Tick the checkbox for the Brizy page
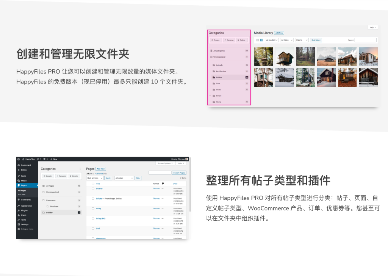Viewport: 388px width, 276px height. click(93, 209)
